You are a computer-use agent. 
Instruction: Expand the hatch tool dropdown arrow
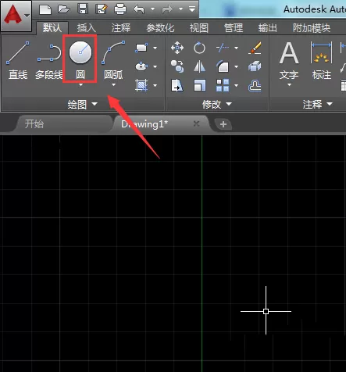tap(155, 85)
